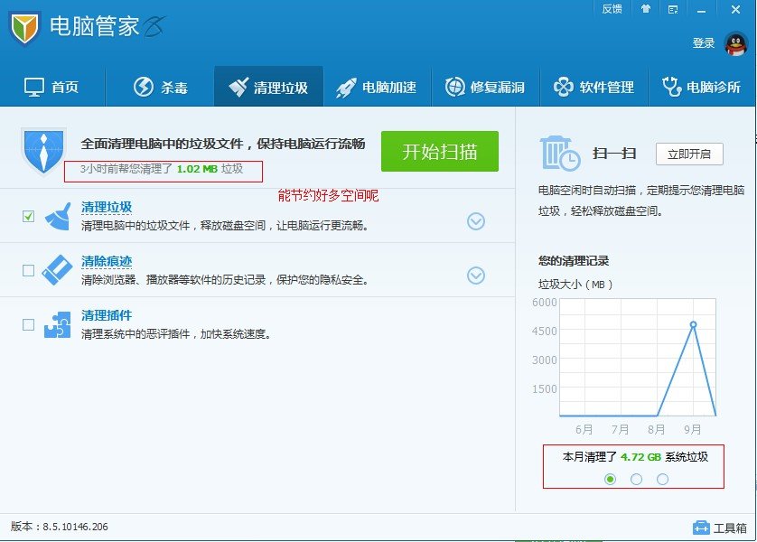Viewport: 757px width, 542px height.
Task: Click the 开始扫描 button
Action: point(440,152)
